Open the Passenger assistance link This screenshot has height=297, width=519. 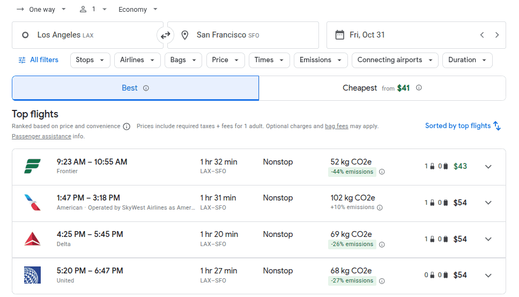tap(41, 136)
